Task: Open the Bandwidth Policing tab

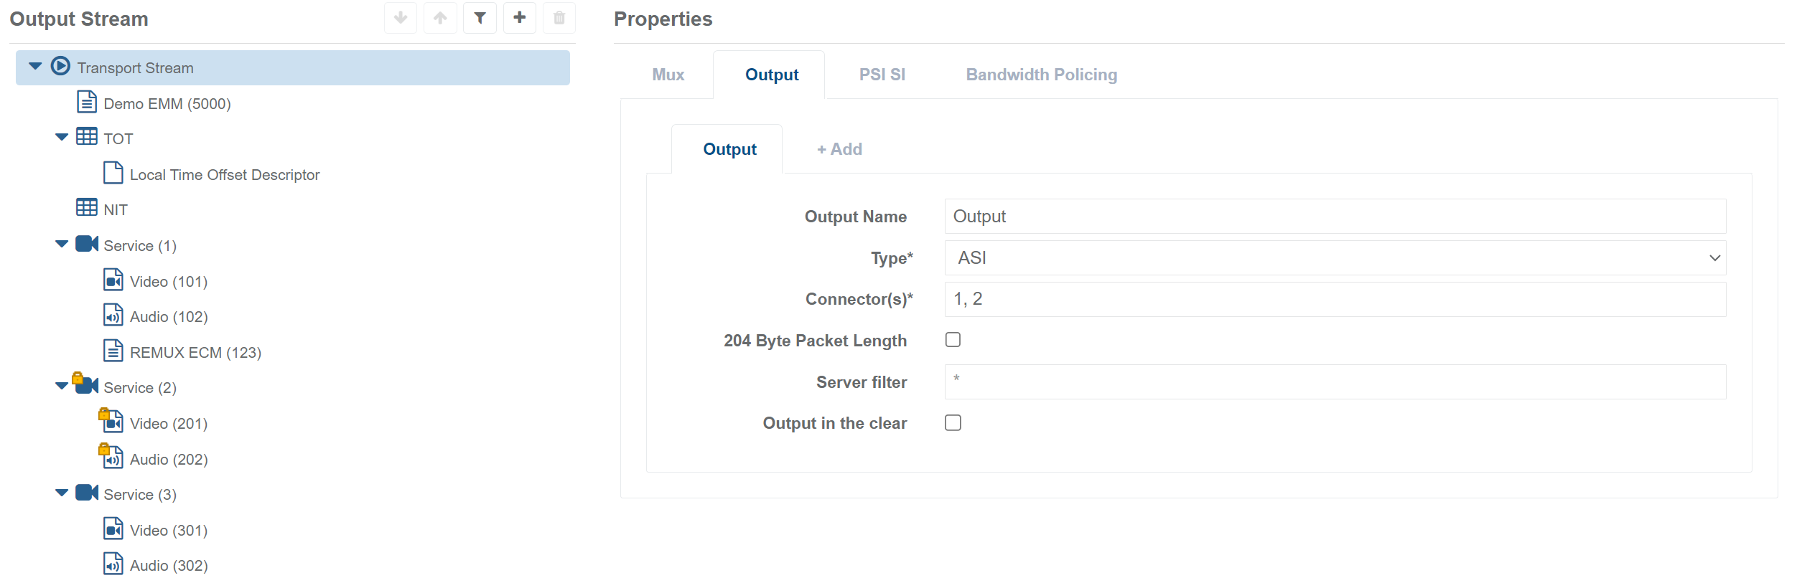Action: [1041, 75]
